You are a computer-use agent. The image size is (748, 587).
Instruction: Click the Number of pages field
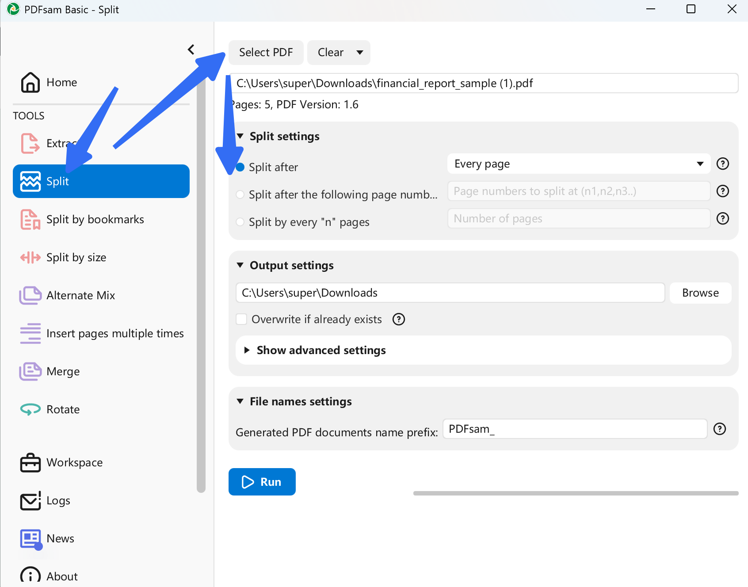pyautogui.click(x=579, y=218)
